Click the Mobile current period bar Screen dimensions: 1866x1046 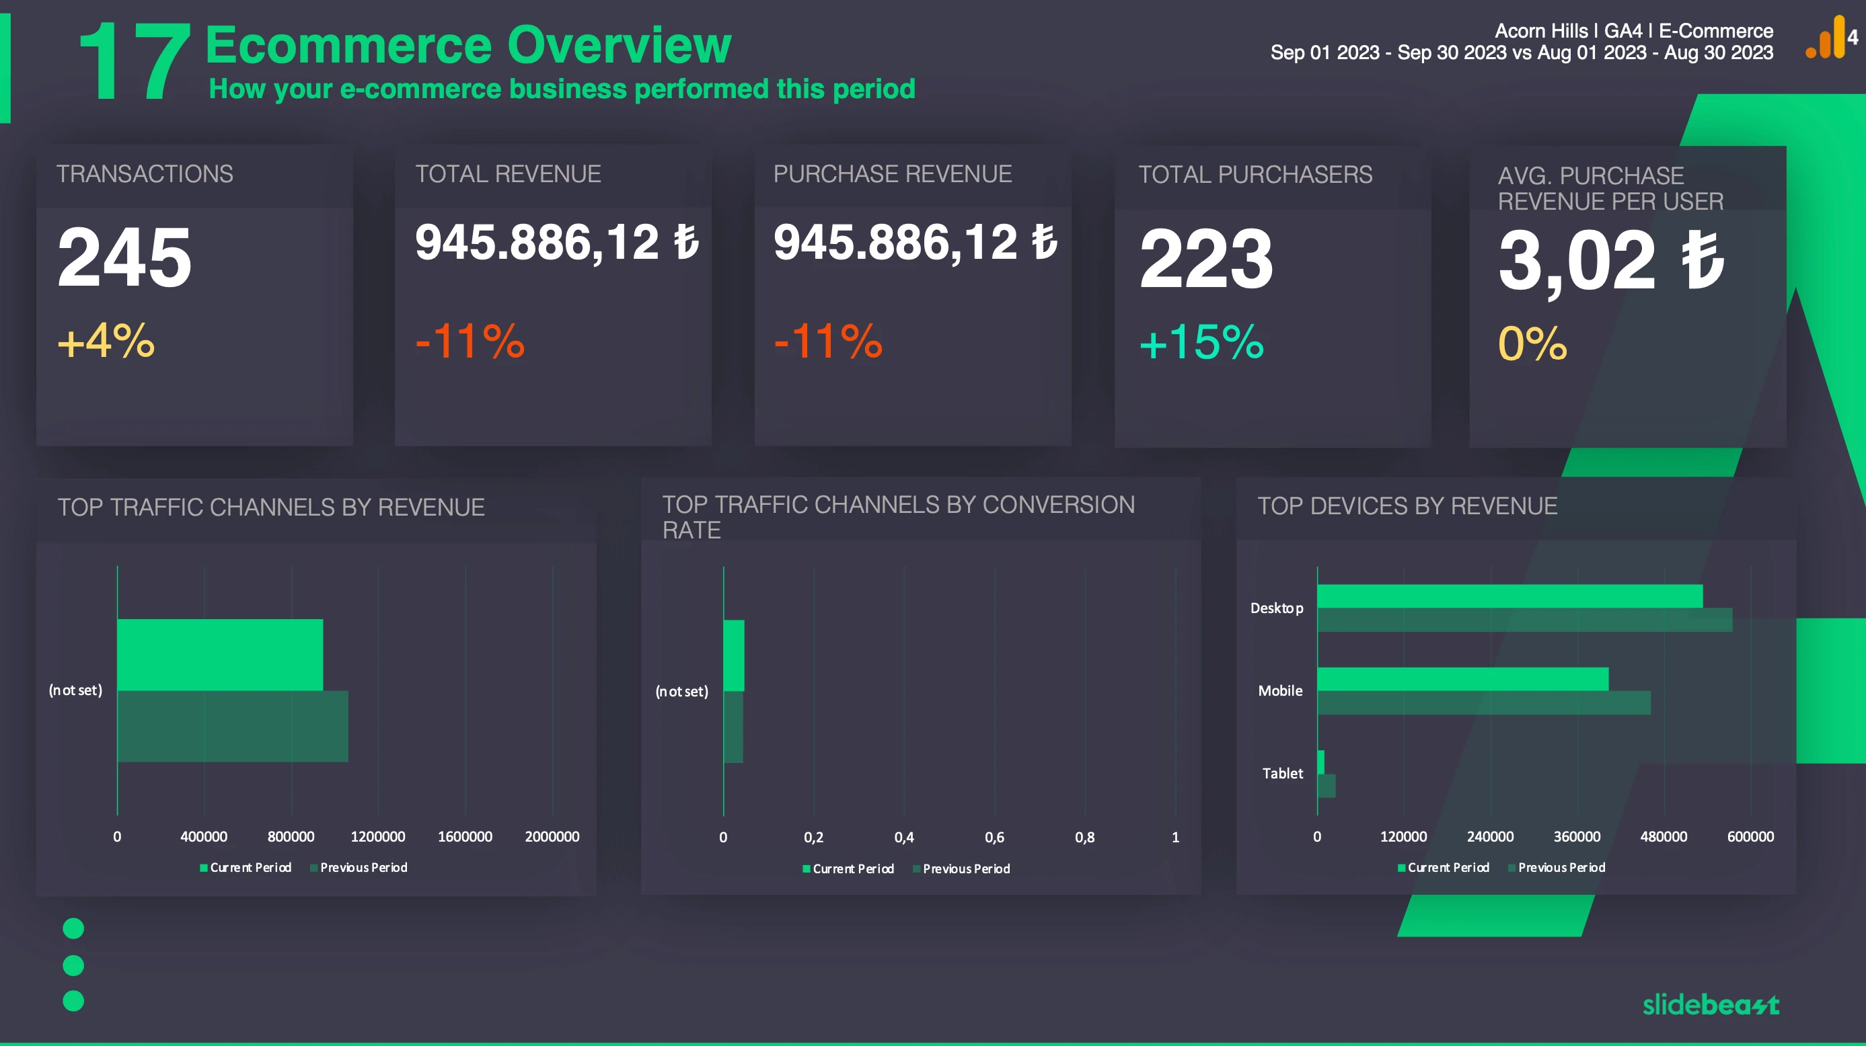click(x=1463, y=679)
